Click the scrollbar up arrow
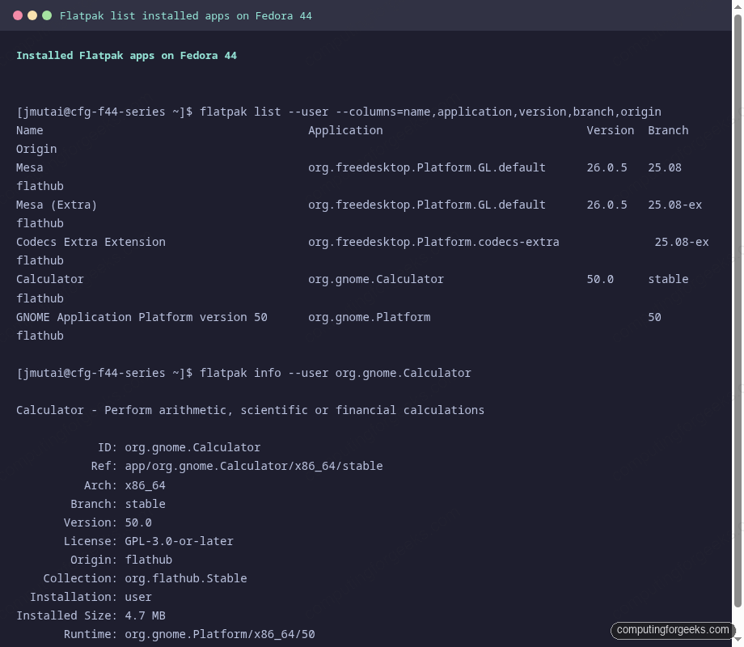The height and width of the screenshot is (647, 744). (738, 6)
